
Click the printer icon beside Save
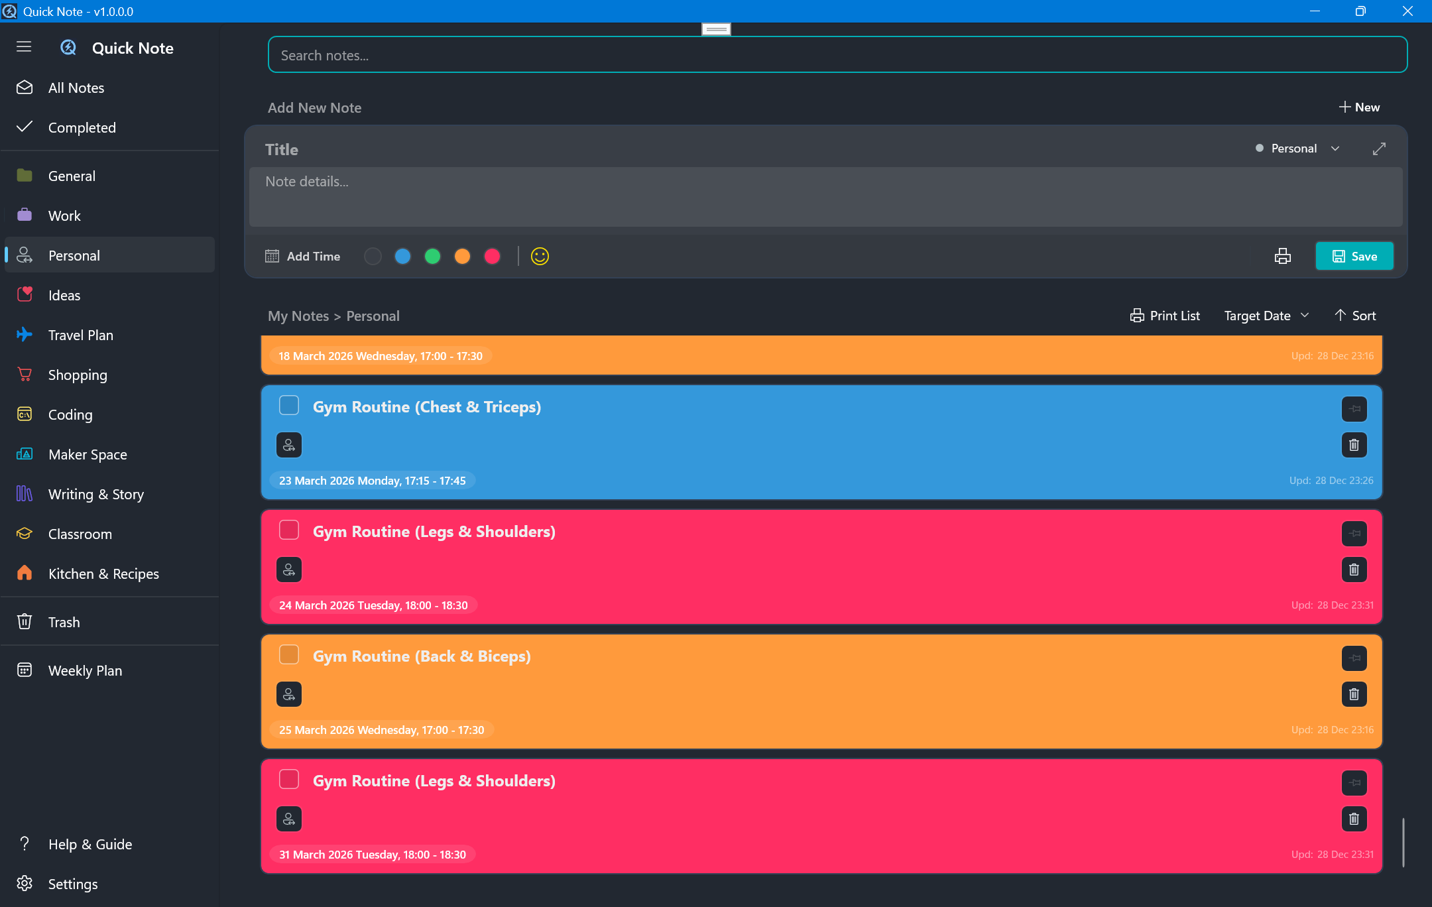[1282, 256]
